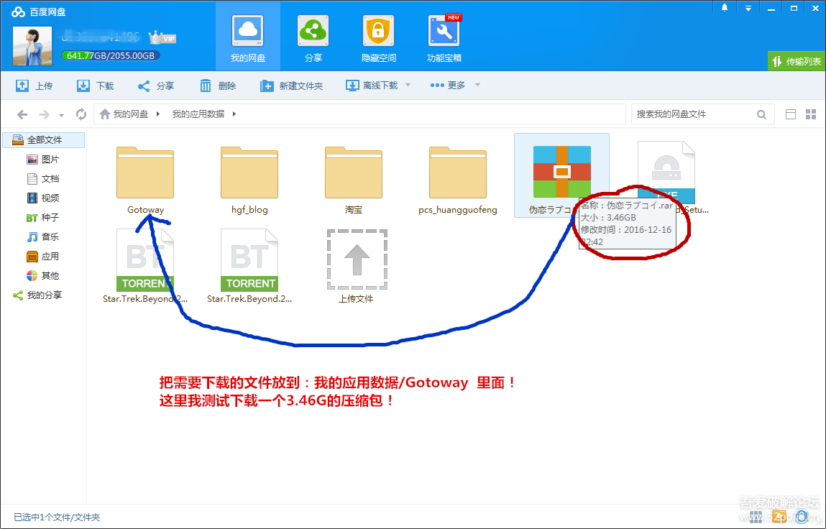Select the pcs_huangguofeng folder
The height and width of the screenshot is (529, 826).
458,179
